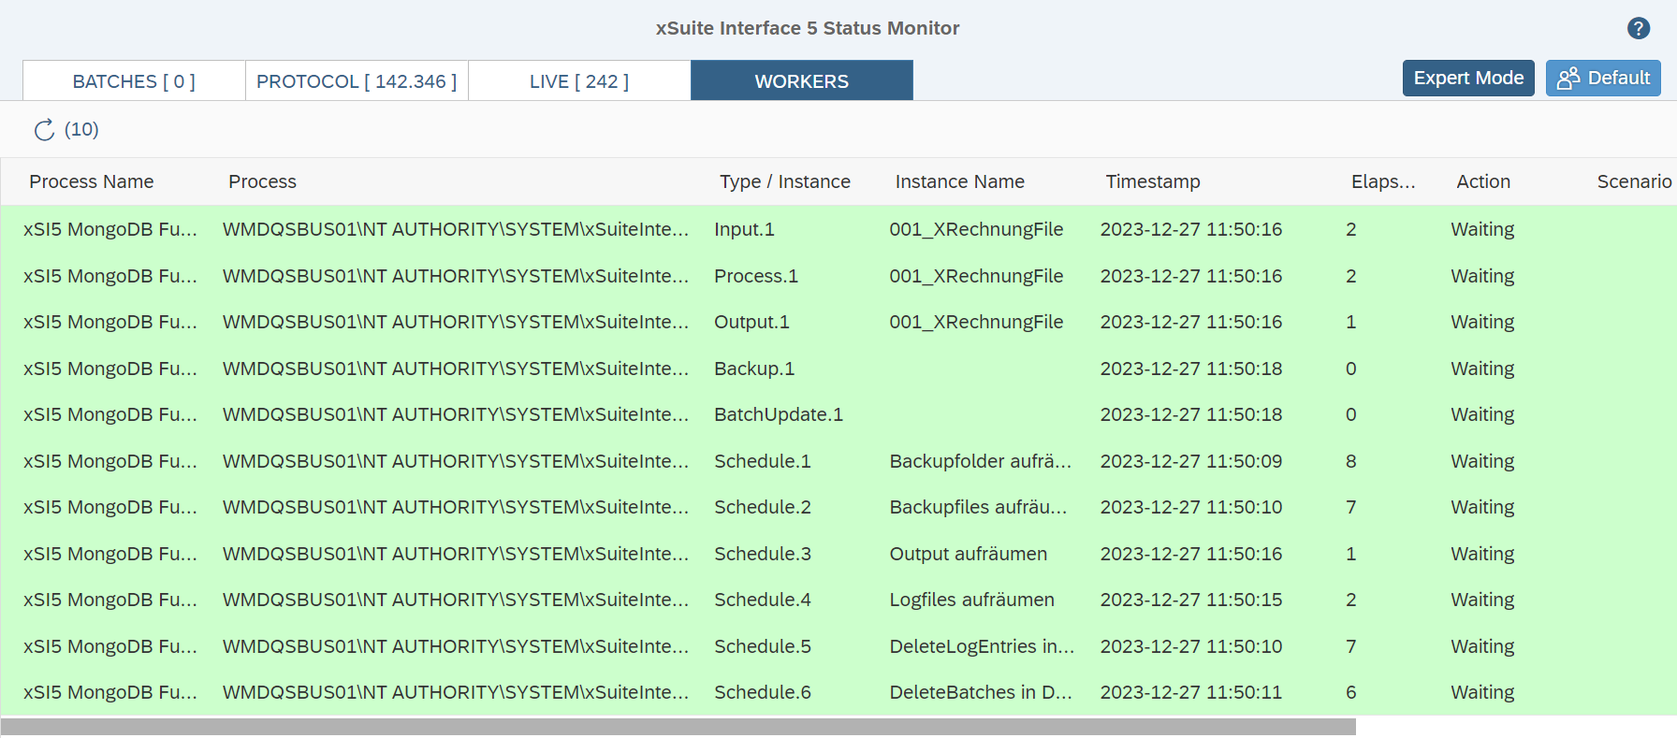The width and height of the screenshot is (1677, 738).
Task: Click the process path in the Backup.1 row
Action: point(456,369)
